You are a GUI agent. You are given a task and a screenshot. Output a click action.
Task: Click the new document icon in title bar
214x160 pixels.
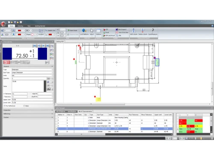click(x=9, y=22)
